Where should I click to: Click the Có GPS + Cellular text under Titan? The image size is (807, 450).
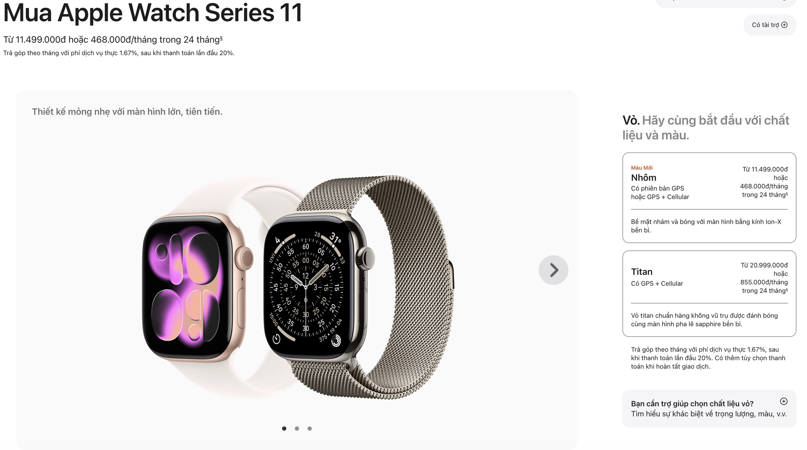[657, 283]
